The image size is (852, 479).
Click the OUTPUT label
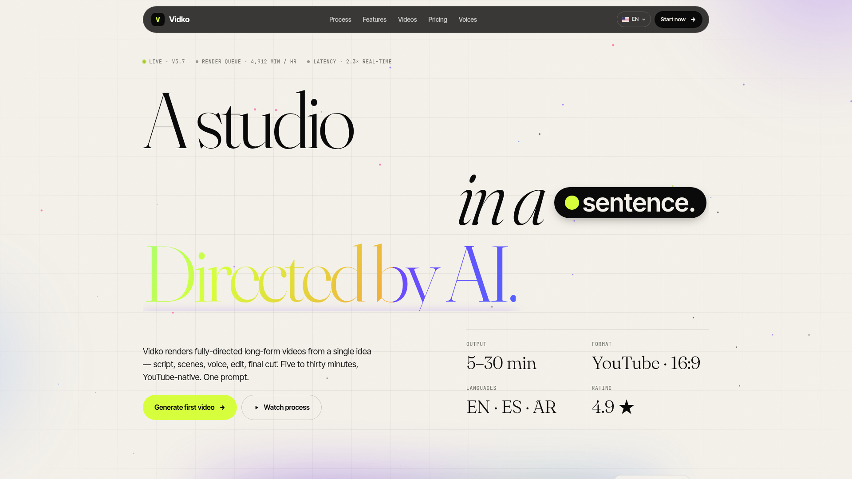(476, 344)
